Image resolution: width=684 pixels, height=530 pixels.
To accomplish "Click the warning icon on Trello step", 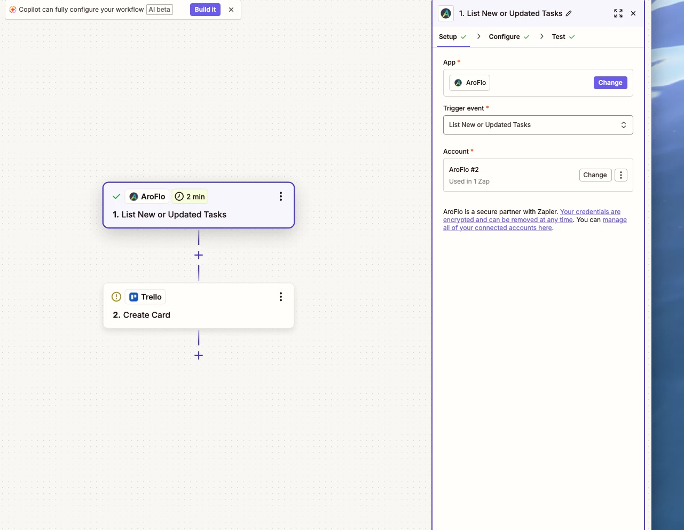I will [116, 297].
